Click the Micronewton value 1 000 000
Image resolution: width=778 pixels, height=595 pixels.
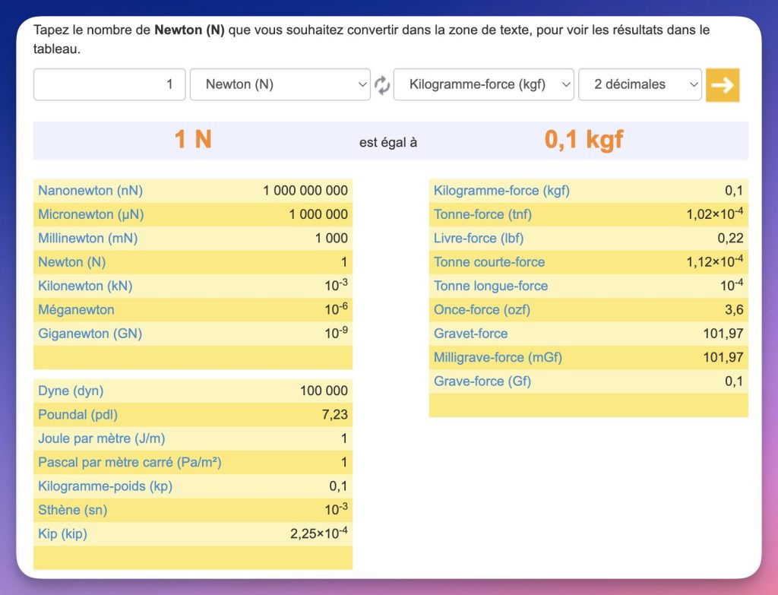[318, 214]
